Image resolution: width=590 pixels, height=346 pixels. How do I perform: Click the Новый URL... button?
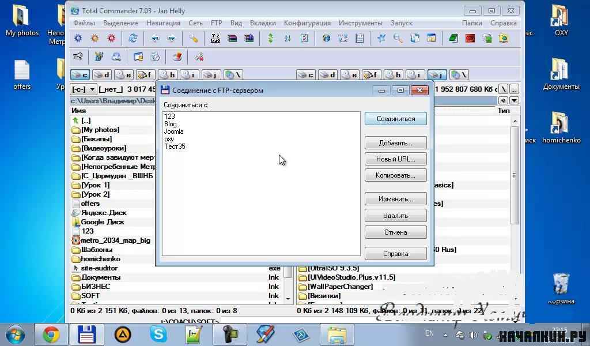(x=395, y=159)
